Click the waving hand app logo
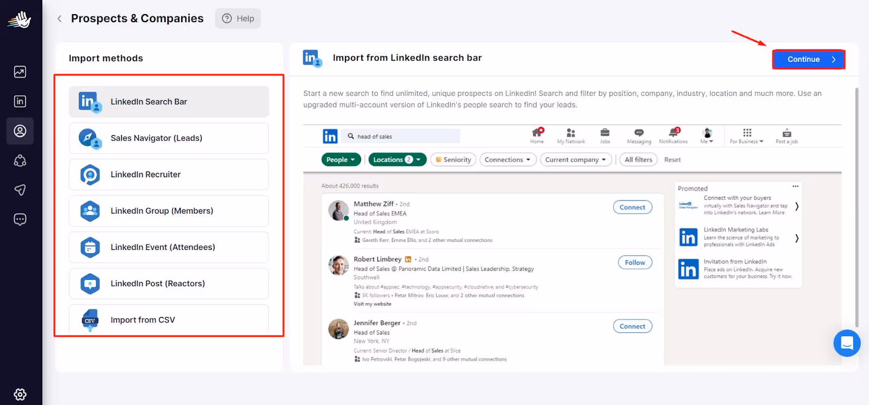 tap(20, 20)
